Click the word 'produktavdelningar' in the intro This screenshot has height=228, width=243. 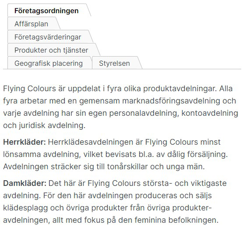[180, 89]
